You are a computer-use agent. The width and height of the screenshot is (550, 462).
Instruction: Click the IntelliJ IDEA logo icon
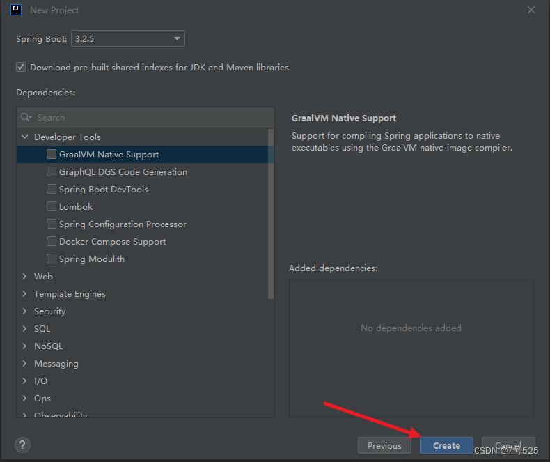tap(16, 10)
